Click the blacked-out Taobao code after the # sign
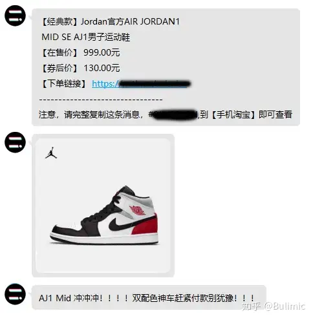This screenshot has width=313, height=320. coord(174,114)
